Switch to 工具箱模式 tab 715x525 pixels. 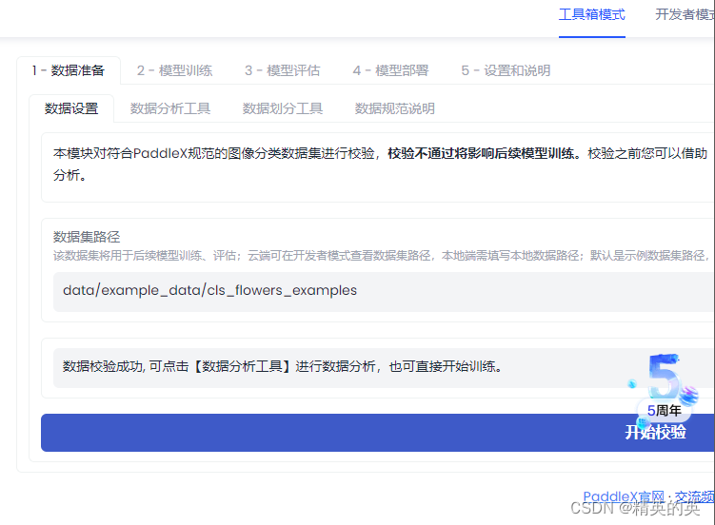click(x=592, y=15)
